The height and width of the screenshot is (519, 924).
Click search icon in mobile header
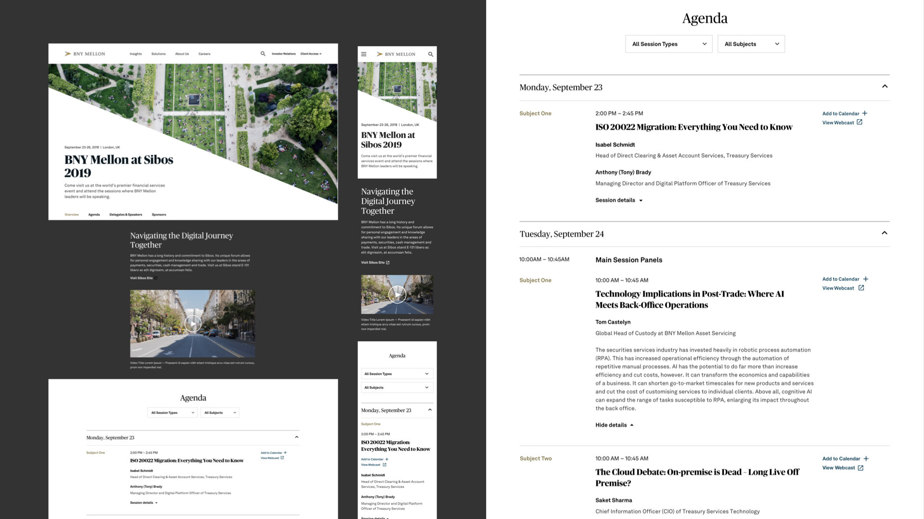tap(431, 54)
